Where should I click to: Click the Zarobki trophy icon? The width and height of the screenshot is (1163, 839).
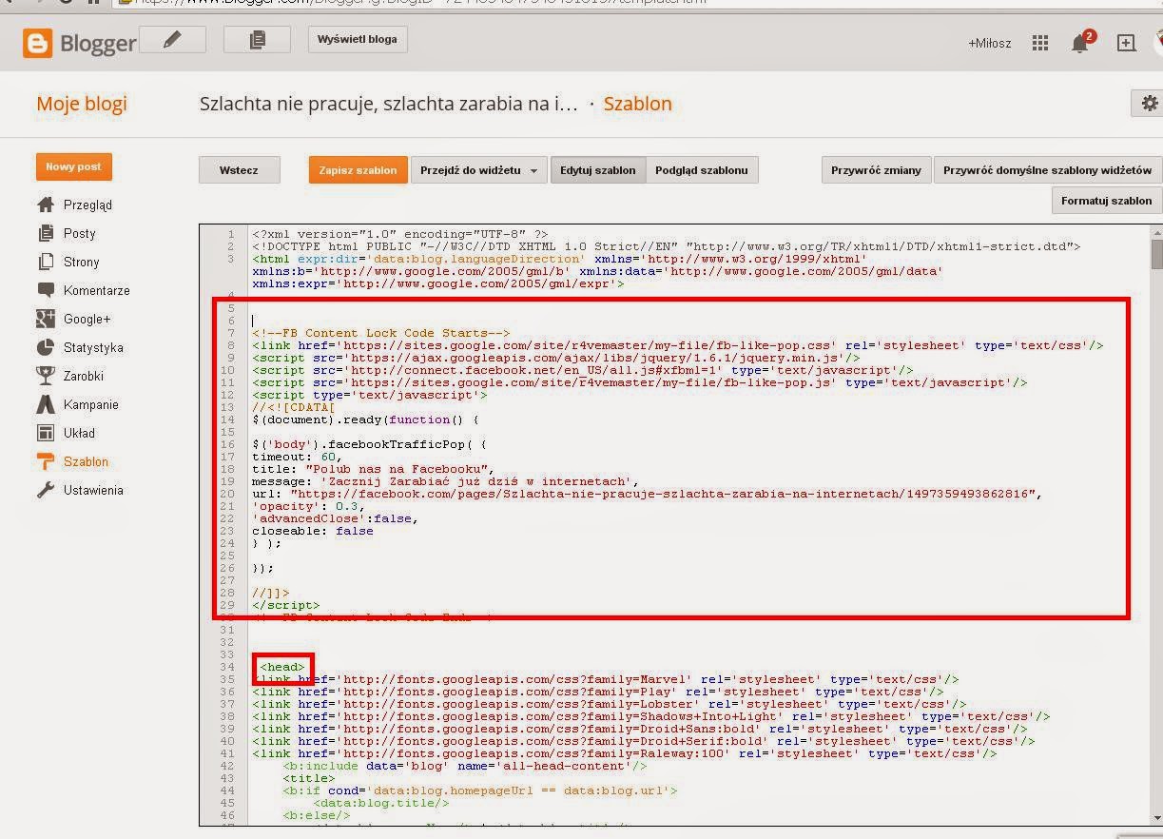coord(46,376)
